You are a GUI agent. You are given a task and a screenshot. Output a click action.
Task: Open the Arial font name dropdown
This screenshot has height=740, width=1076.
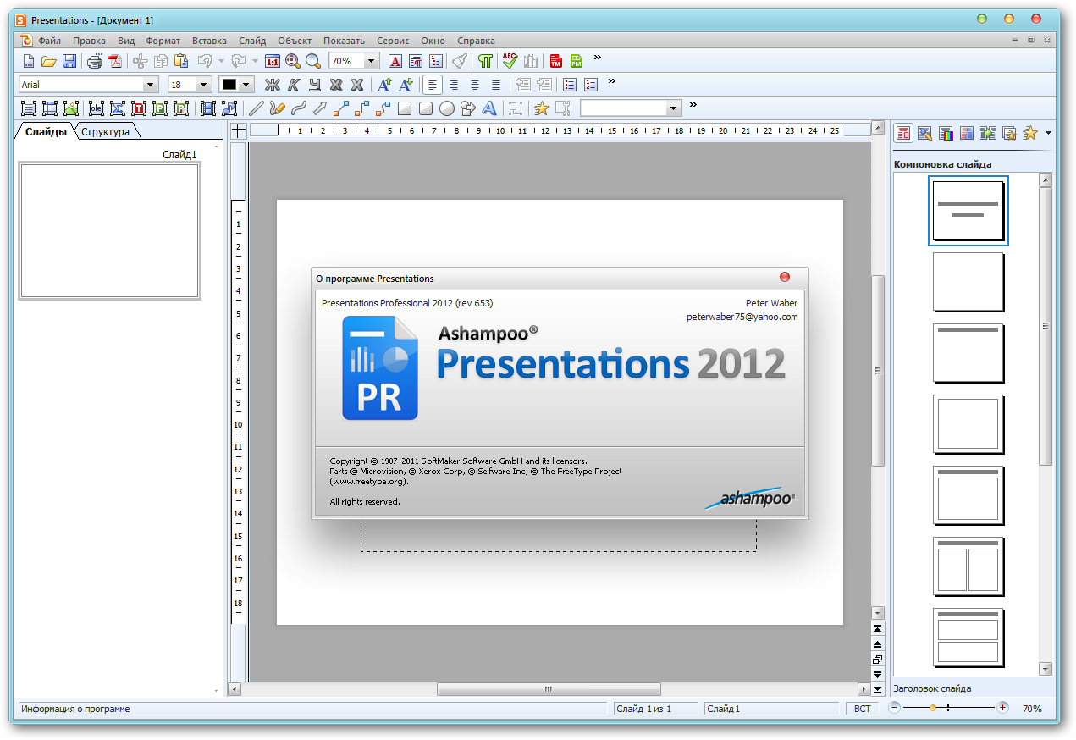click(x=151, y=85)
